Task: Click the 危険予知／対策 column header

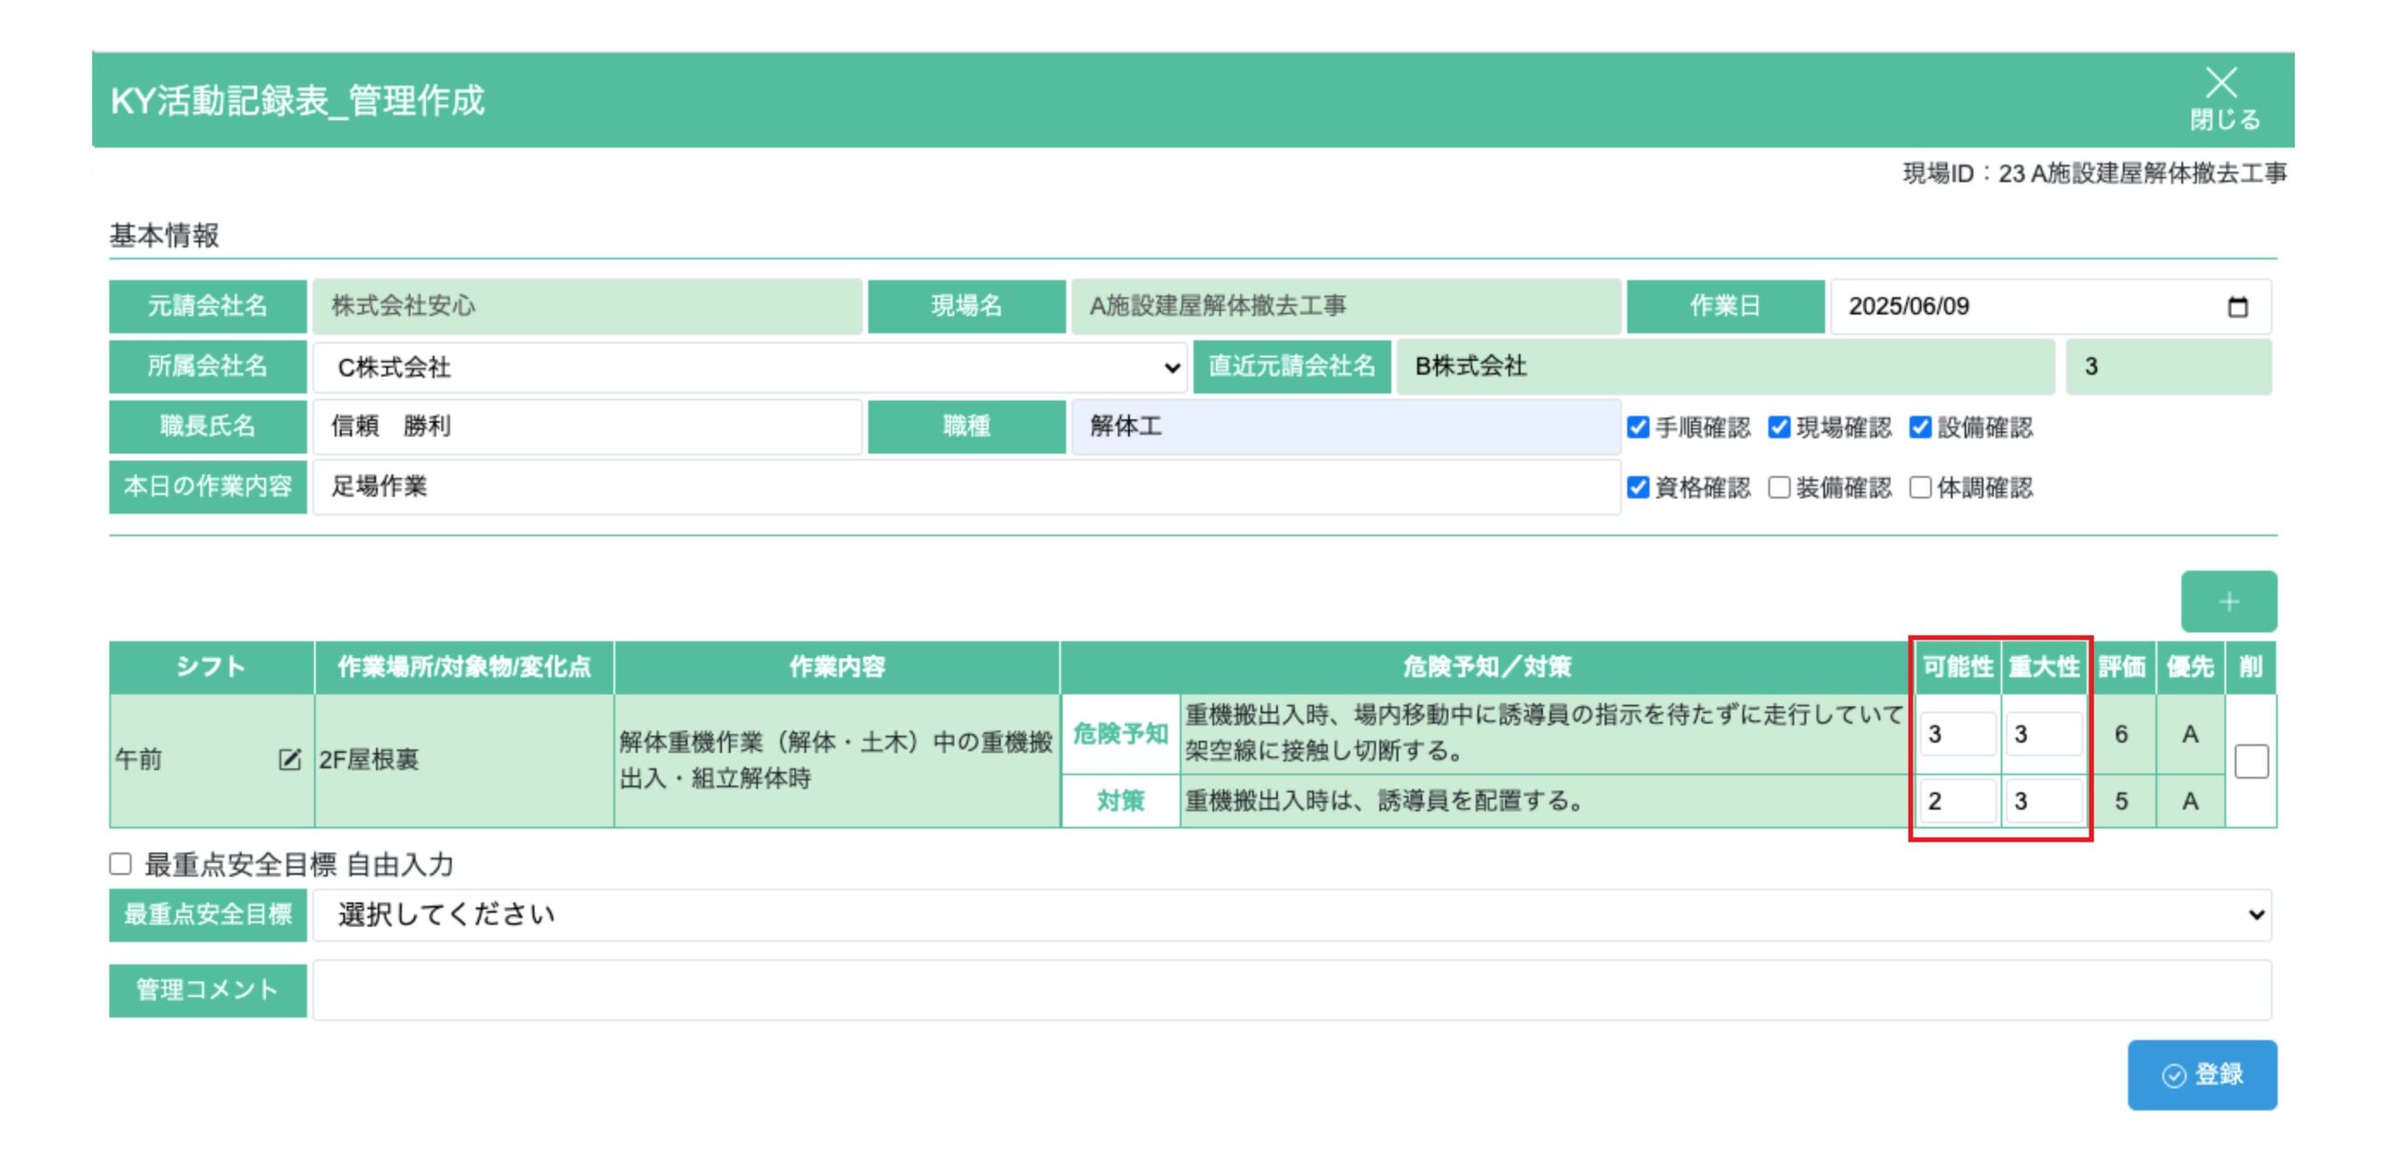Action: (x=1486, y=666)
